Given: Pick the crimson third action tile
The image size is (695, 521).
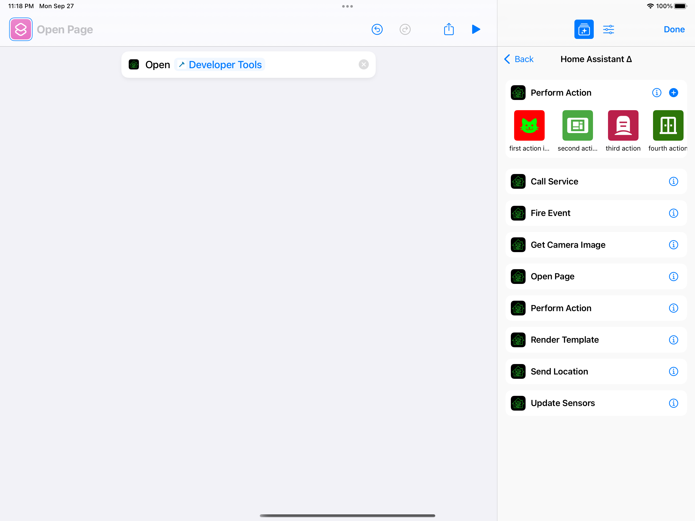Looking at the screenshot, I should (x=623, y=125).
